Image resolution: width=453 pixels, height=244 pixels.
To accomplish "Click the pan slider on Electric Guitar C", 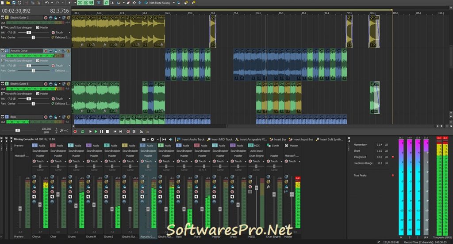I will [33, 38].
